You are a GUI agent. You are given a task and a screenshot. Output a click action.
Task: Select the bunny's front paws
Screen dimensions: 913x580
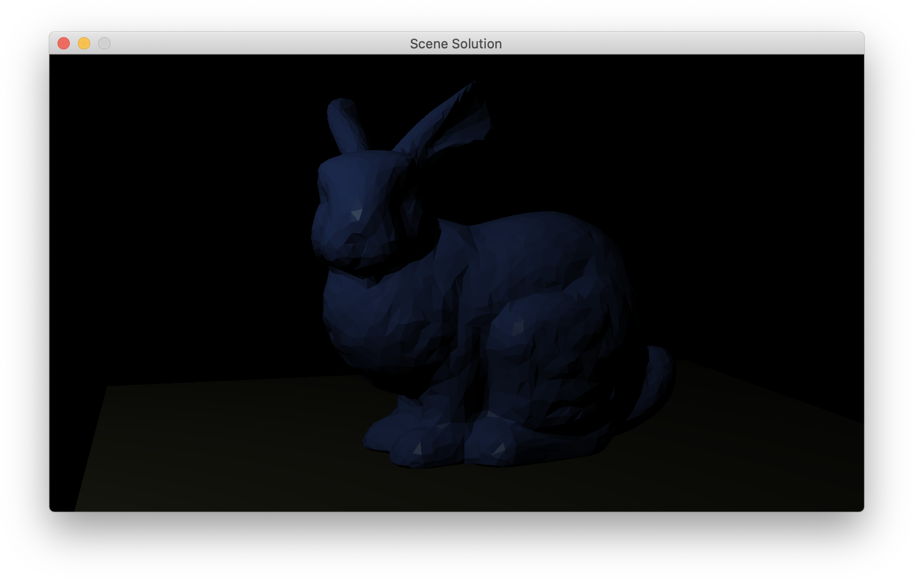click(x=407, y=443)
